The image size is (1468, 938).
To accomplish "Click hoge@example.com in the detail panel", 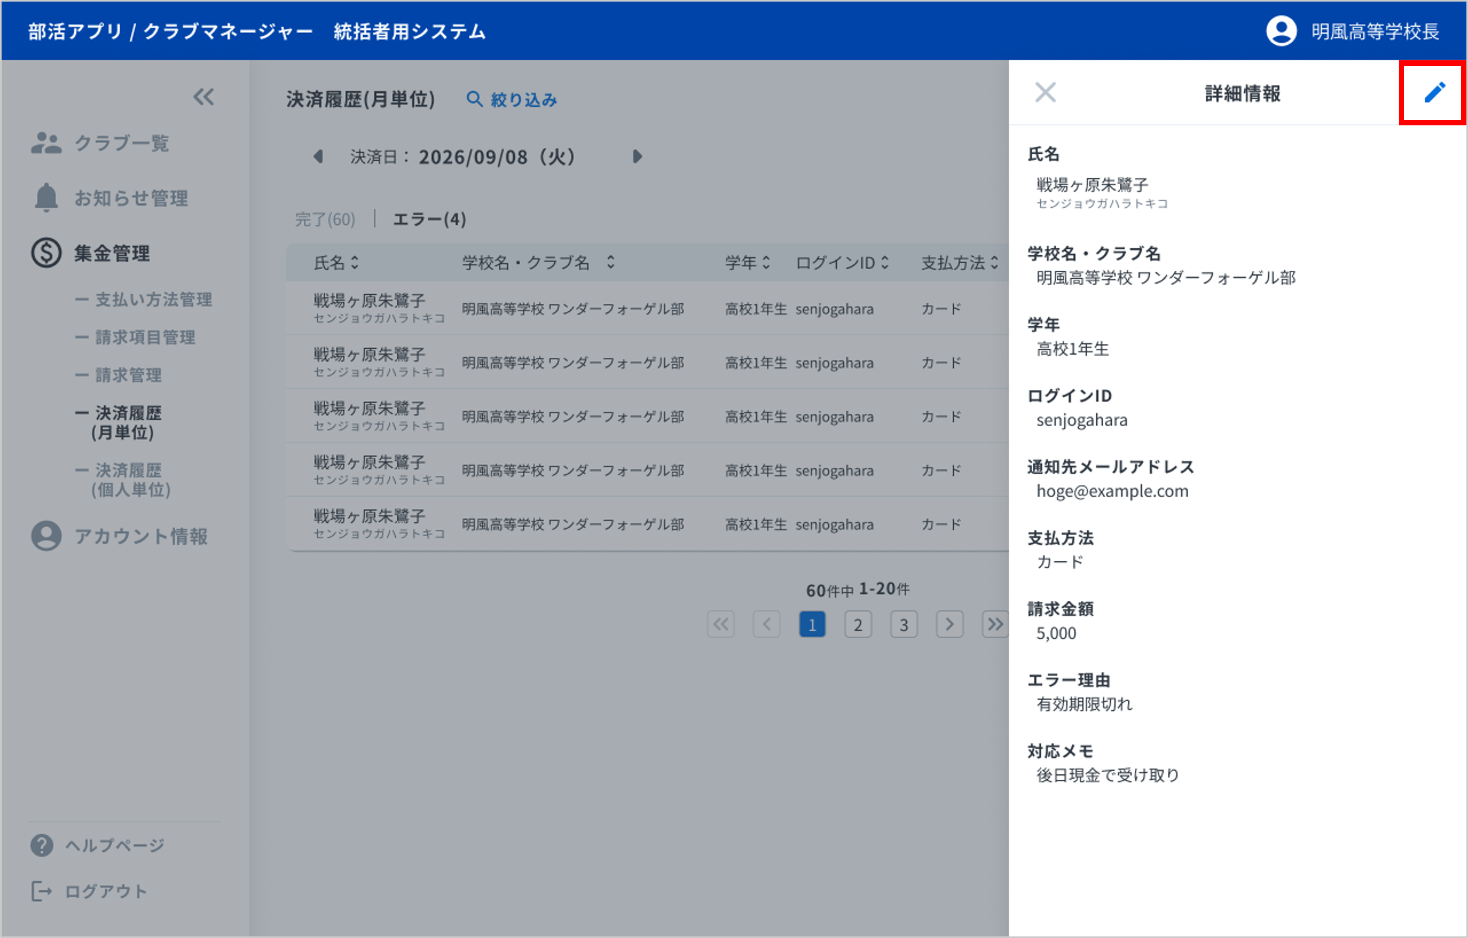I will [1113, 491].
